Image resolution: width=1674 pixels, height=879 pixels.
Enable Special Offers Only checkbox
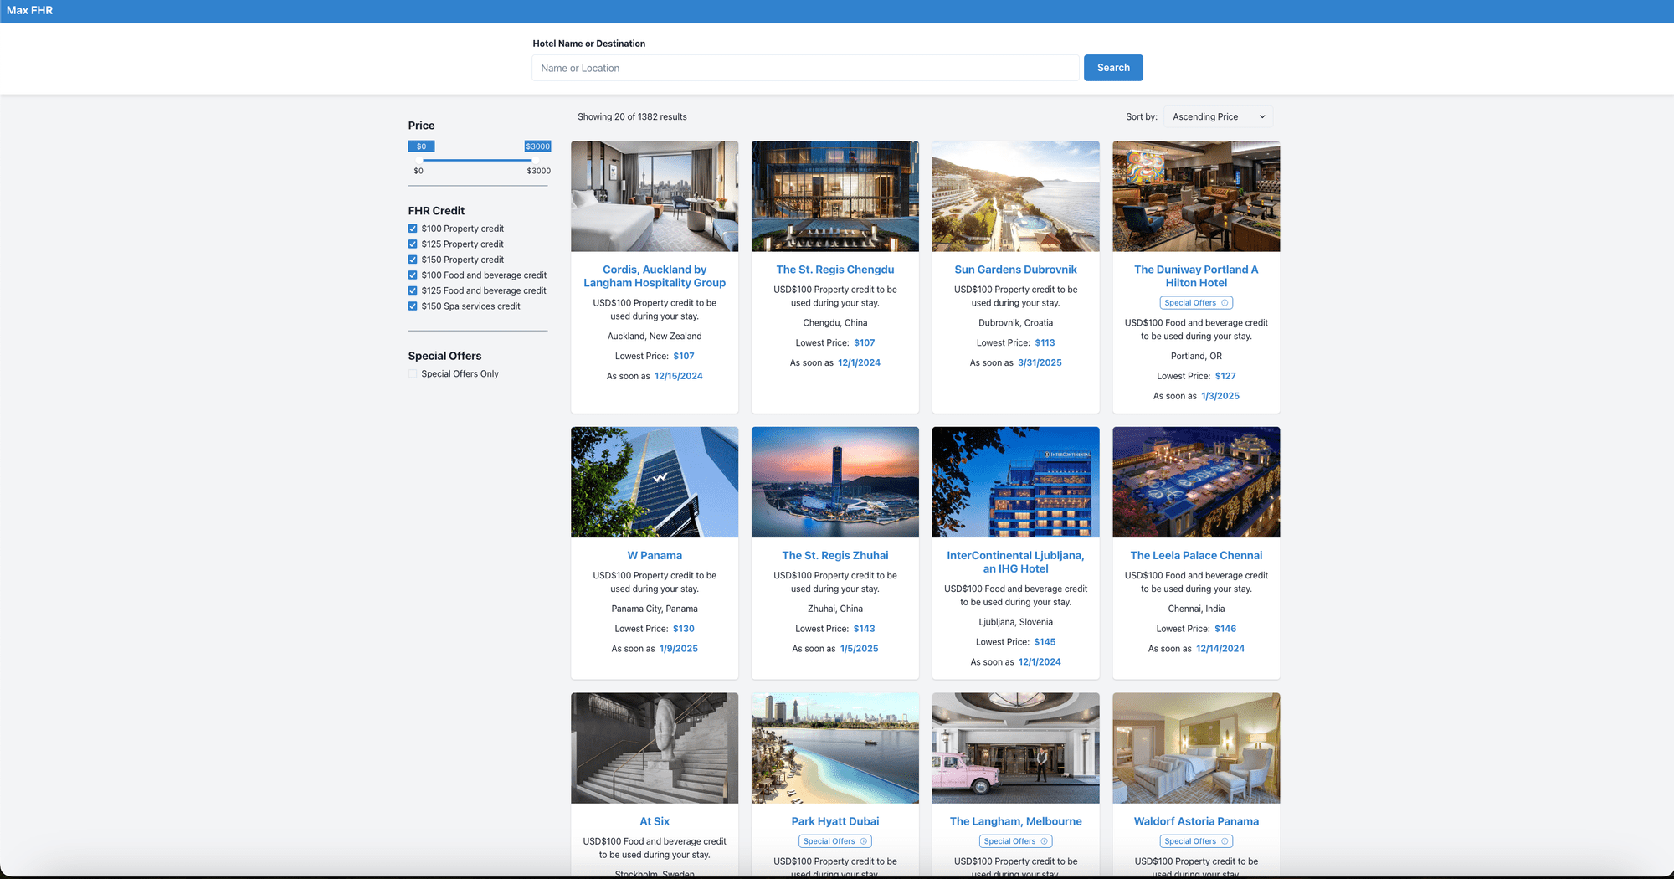(x=413, y=374)
